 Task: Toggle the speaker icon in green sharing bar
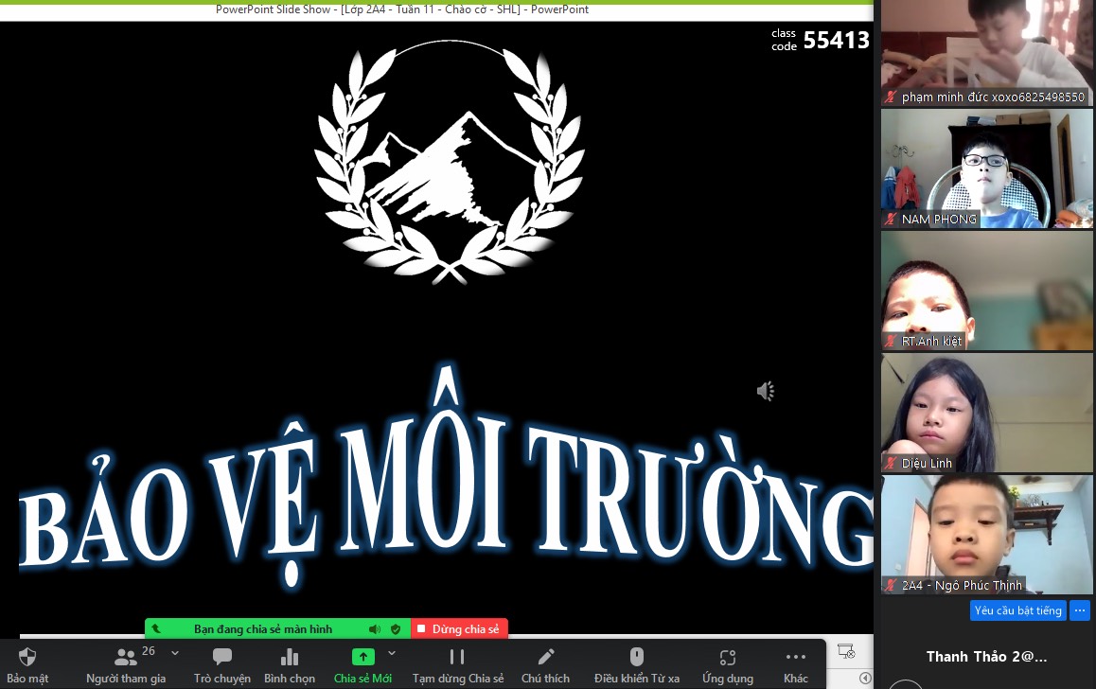click(375, 629)
